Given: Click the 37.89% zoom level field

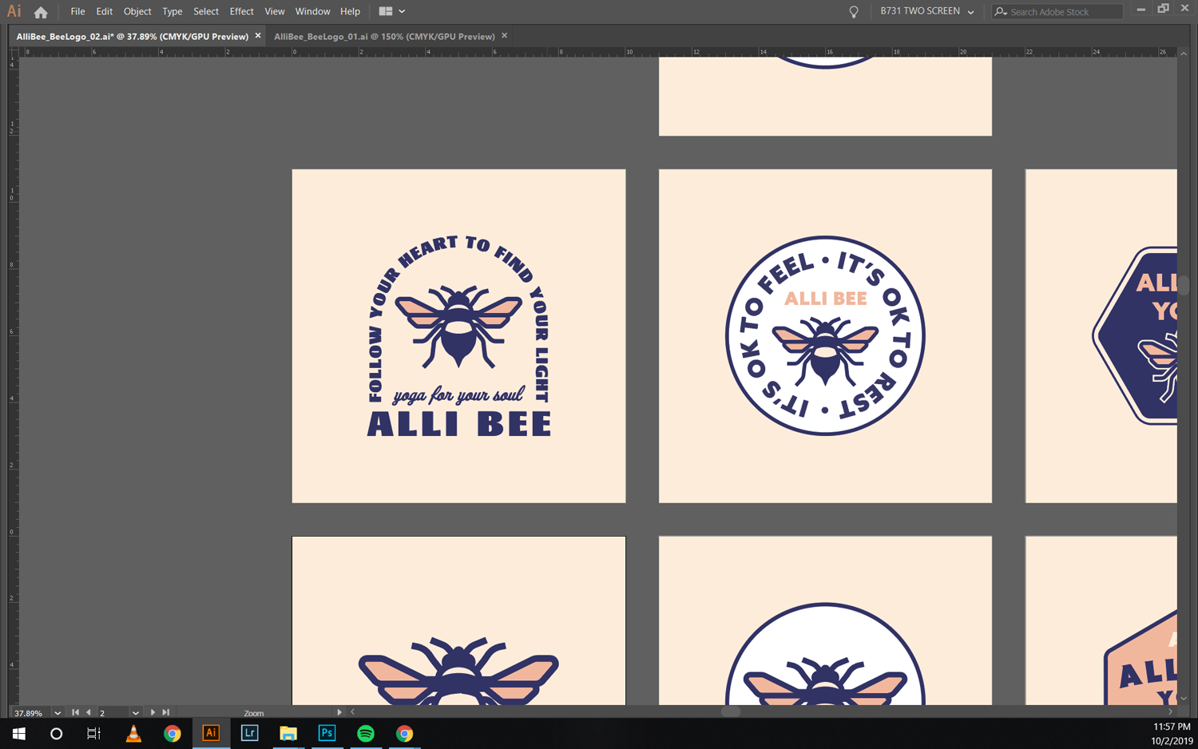Looking at the screenshot, I should pyautogui.click(x=30, y=713).
